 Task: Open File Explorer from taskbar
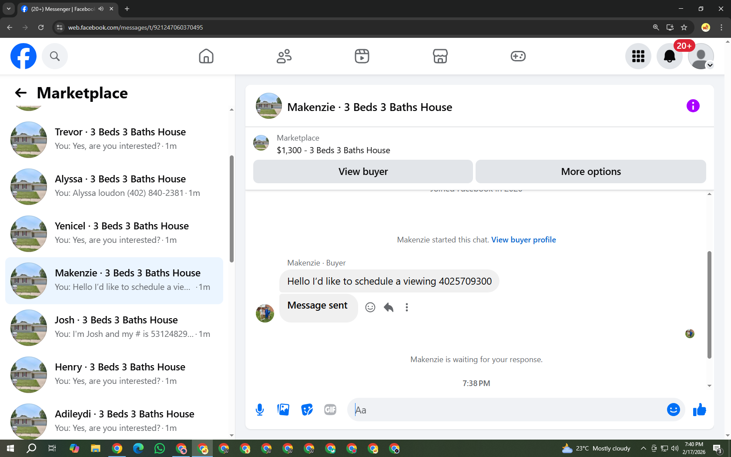coord(96,448)
